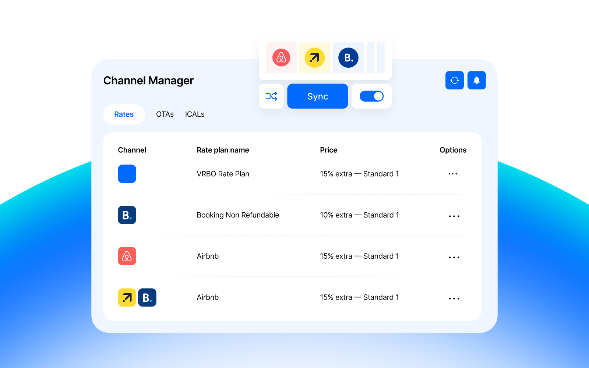589x368 pixels.
Task: Click the VRBO row price 15% extra
Action: pyautogui.click(x=359, y=174)
